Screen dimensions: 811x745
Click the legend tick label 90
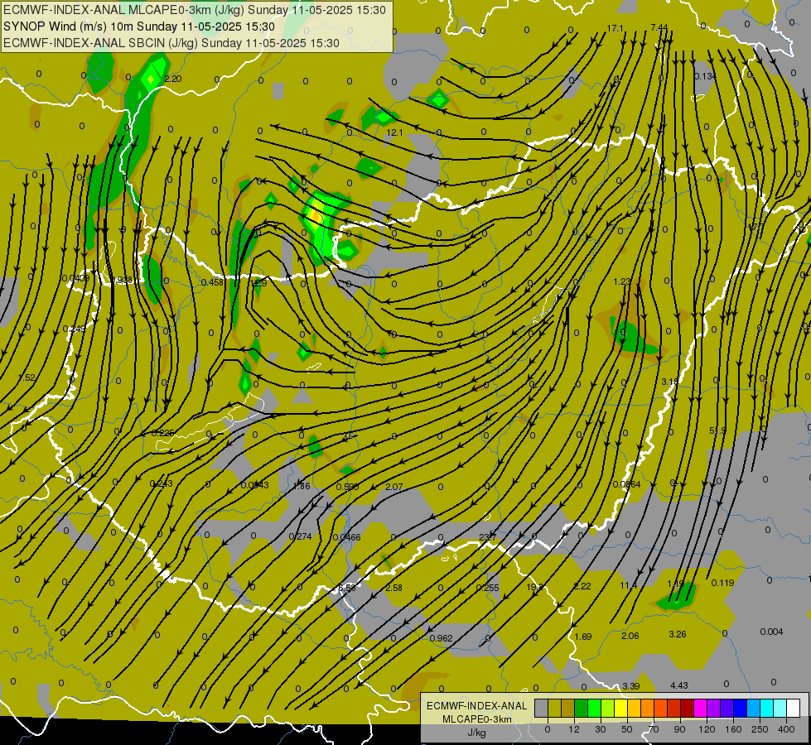(x=679, y=729)
